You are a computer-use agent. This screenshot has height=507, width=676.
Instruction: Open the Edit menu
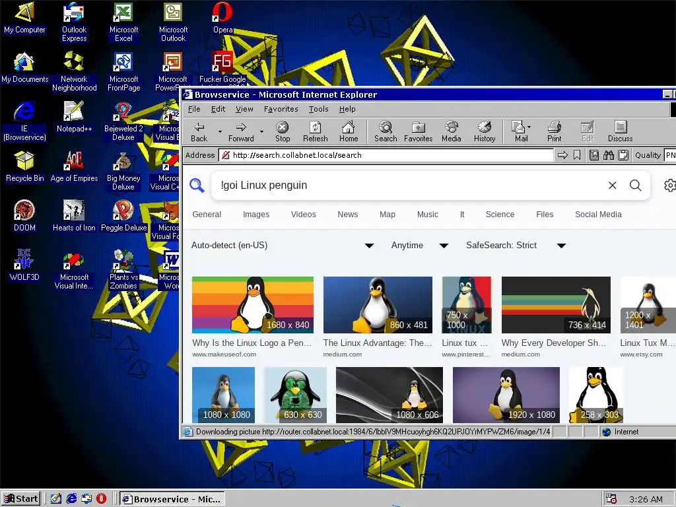coord(218,109)
